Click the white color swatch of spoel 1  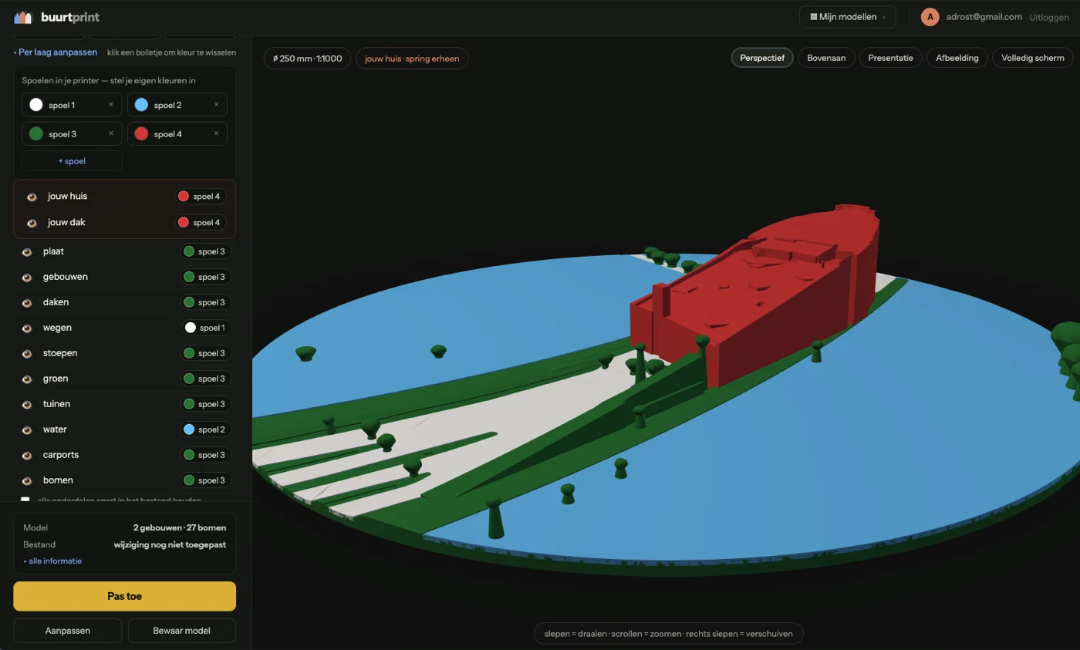36,104
